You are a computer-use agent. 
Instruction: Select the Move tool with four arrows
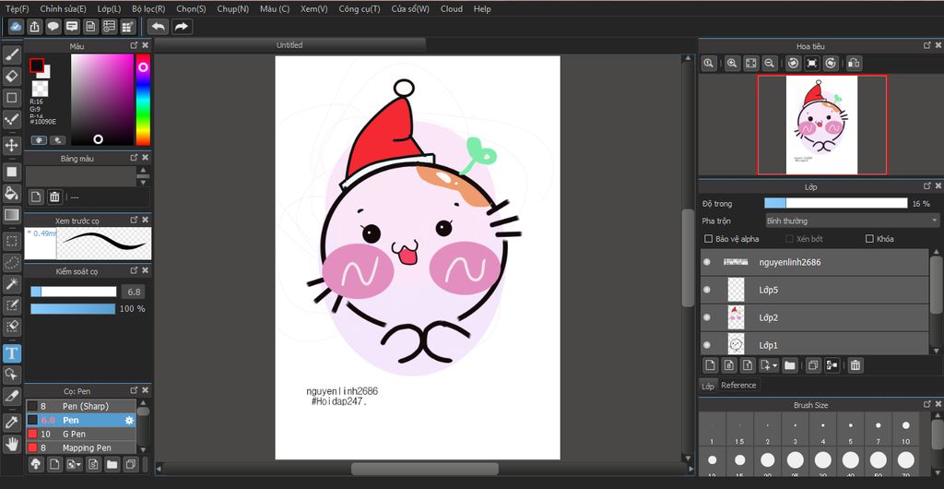tap(11, 145)
